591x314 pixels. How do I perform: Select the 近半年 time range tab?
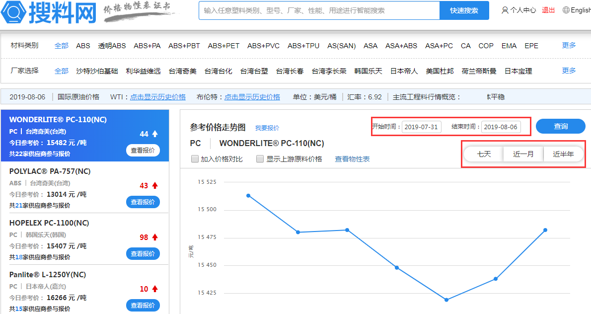(563, 154)
